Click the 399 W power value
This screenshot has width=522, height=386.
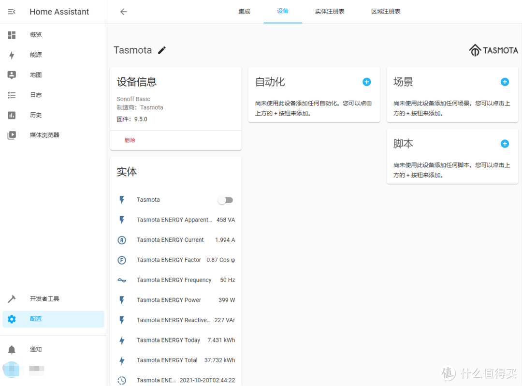point(227,300)
